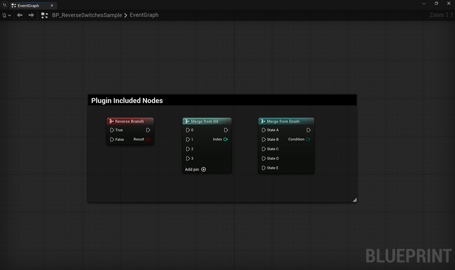
Task: Click the True exec pin on Reverse Branch
Action: point(112,130)
